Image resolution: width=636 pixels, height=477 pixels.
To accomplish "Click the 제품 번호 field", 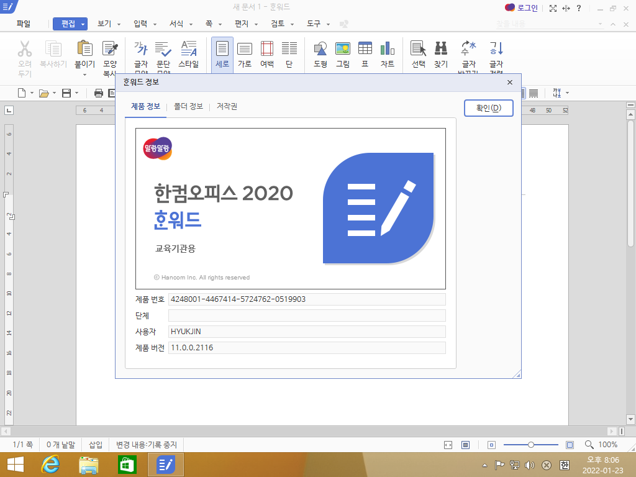I will point(307,299).
